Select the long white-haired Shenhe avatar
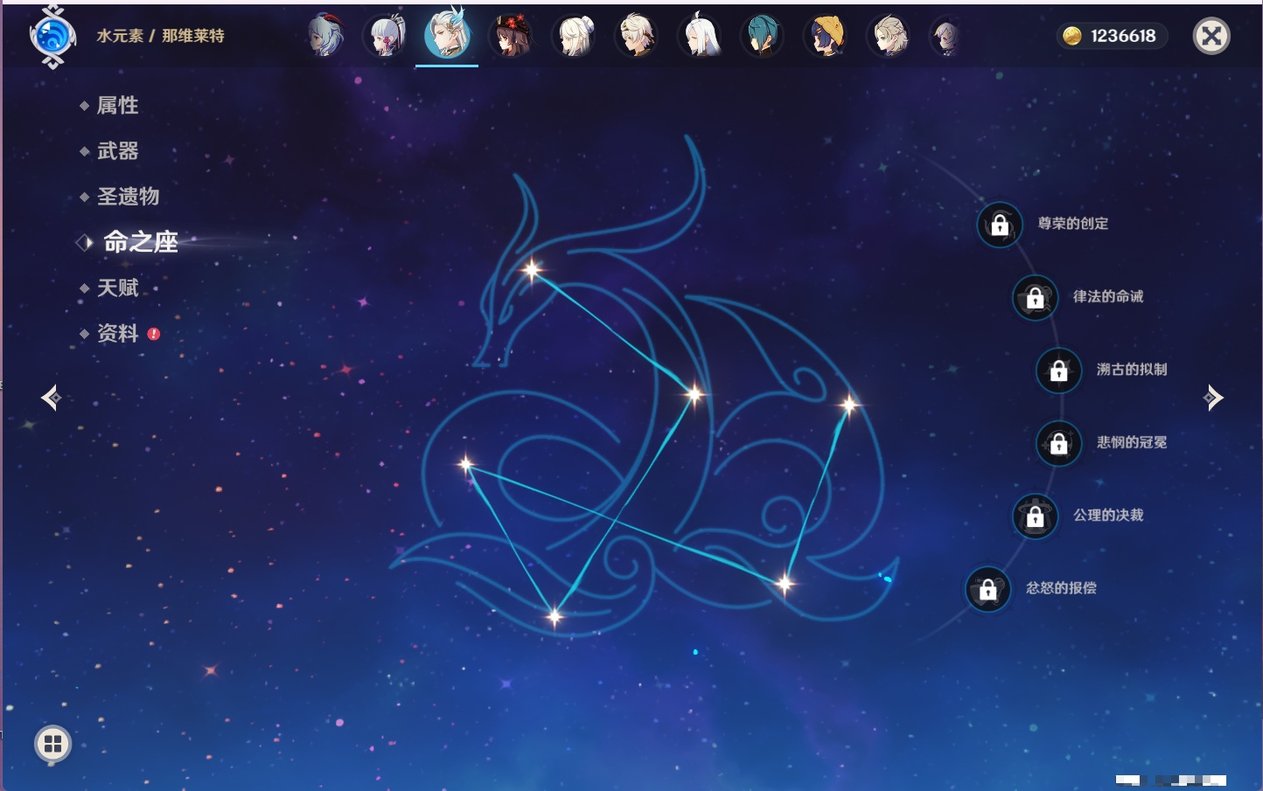This screenshot has height=791, width=1263. [x=701, y=36]
